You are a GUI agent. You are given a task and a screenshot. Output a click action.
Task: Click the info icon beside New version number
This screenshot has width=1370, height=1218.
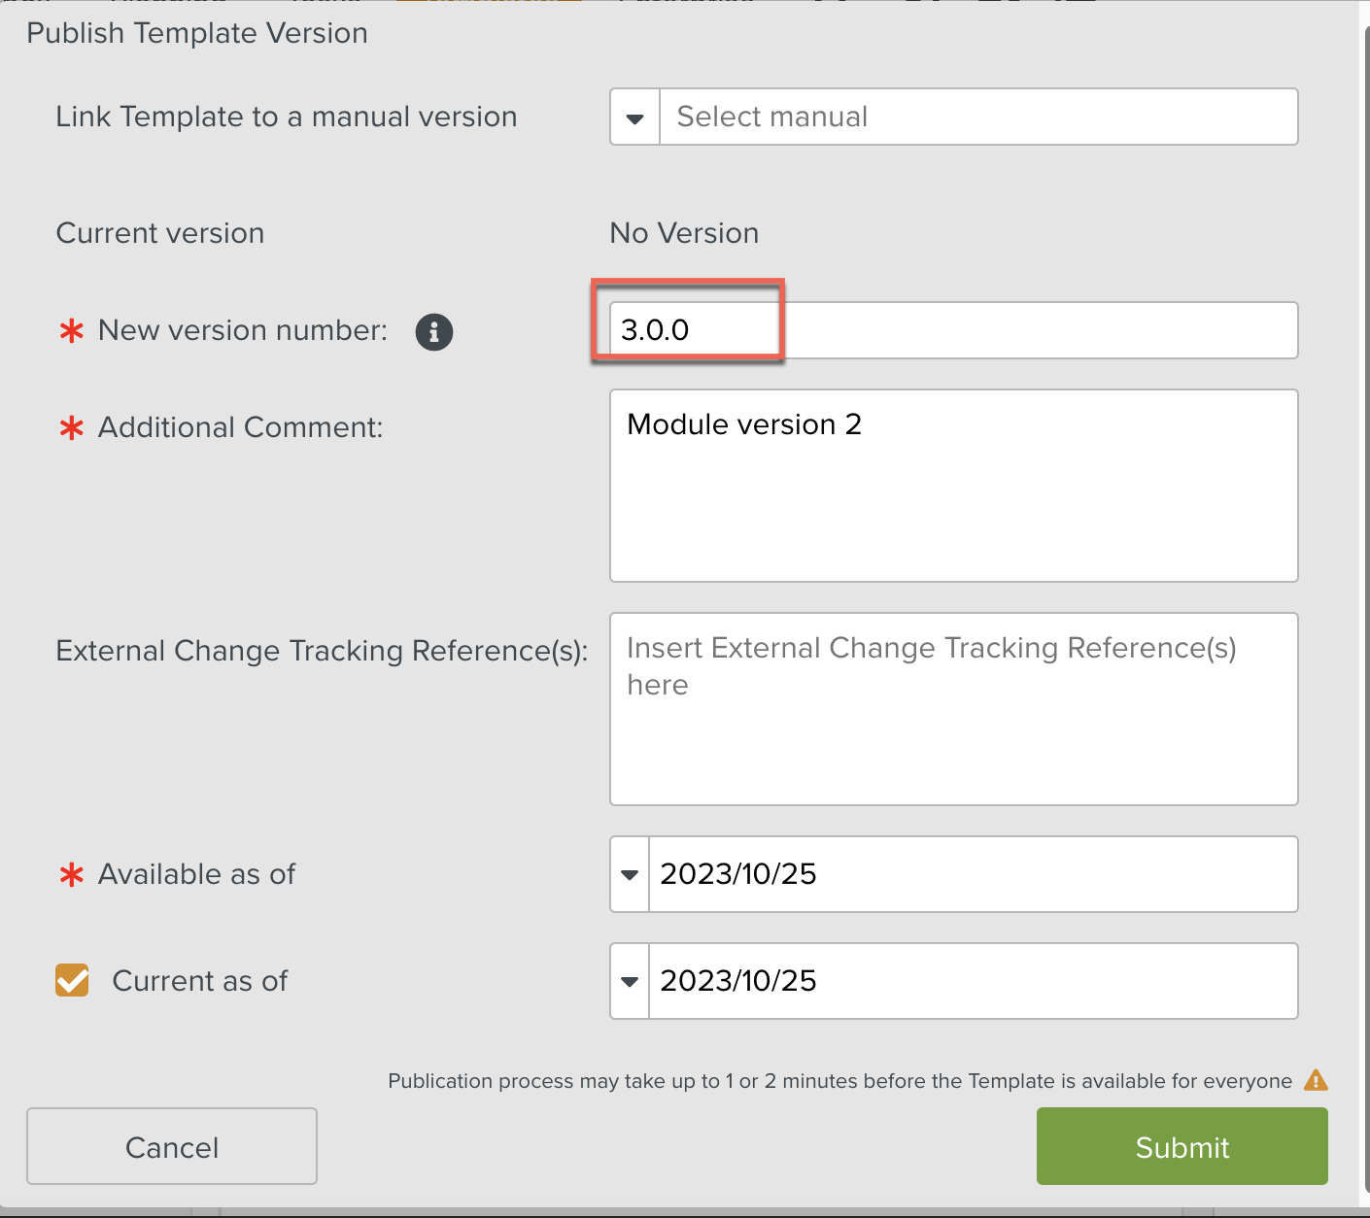click(434, 331)
